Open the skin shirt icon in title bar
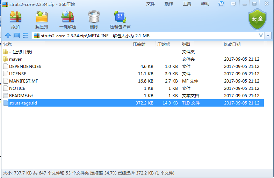The image size is (274, 178). (x=221, y=3)
